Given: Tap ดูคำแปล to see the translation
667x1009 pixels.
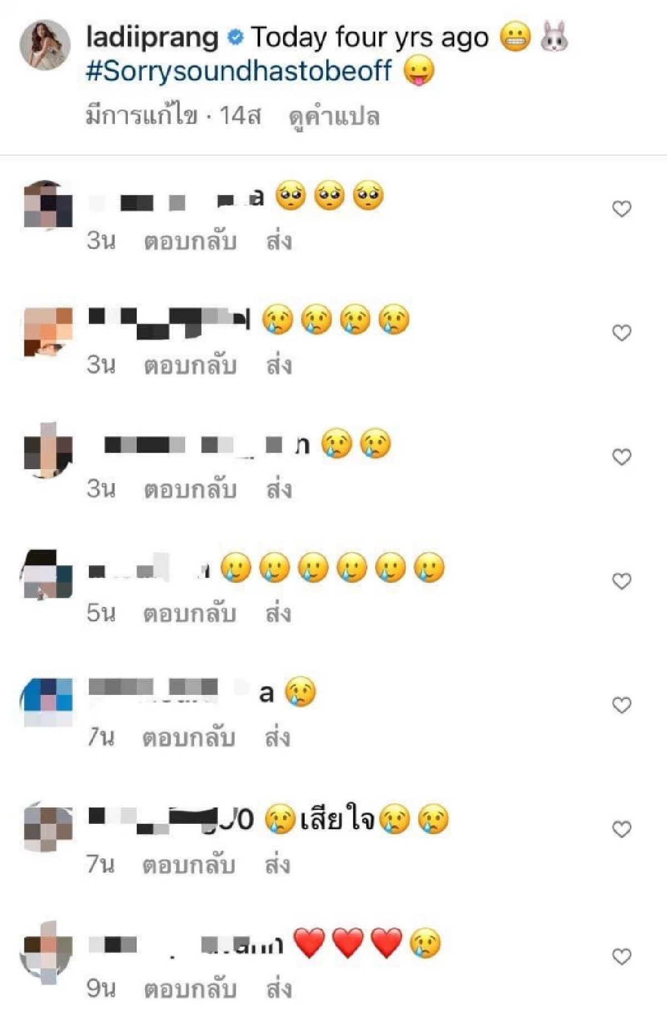Looking at the screenshot, I should [x=334, y=117].
